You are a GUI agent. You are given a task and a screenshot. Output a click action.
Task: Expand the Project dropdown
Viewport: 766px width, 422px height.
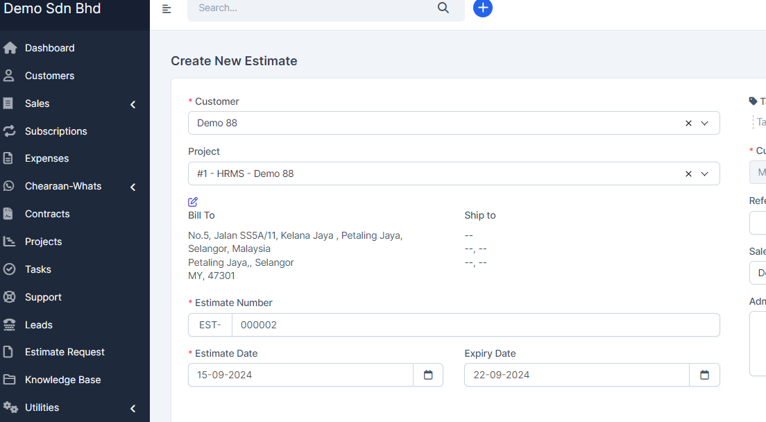coord(705,174)
